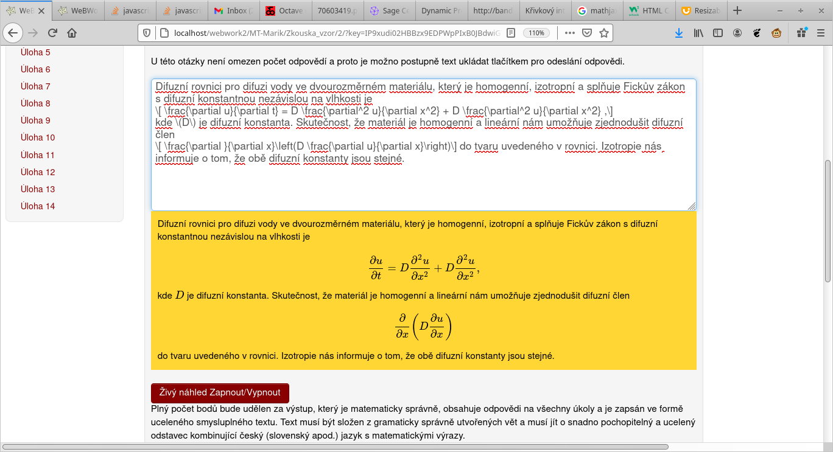Image resolution: width=833 pixels, height=452 pixels.
Task: Switch to the second WeBWorK tab
Action: click(78, 10)
